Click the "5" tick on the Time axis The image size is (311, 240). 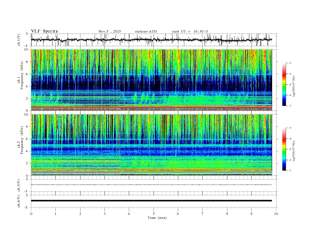[x=154, y=214]
